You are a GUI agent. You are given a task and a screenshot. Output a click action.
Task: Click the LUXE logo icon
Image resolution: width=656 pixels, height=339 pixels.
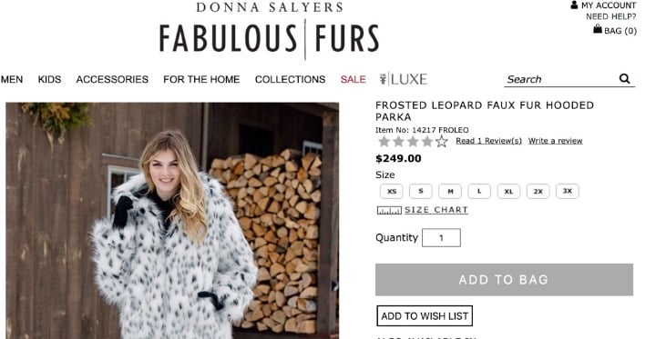tap(404, 79)
